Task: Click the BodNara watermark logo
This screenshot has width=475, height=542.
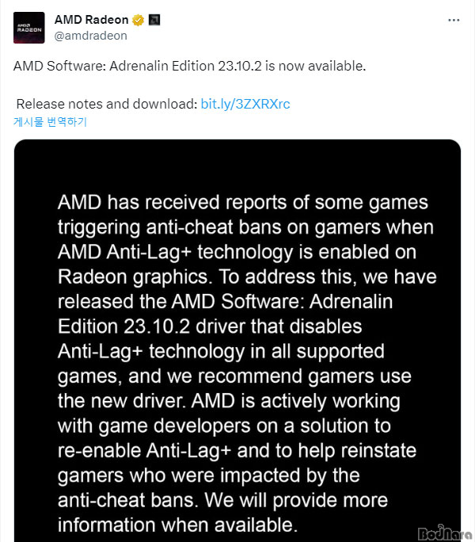Action: click(x=445, y=533)
